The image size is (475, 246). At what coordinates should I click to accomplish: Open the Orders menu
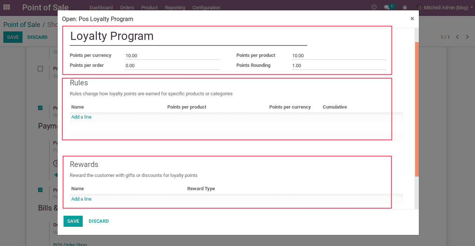click(127, 7)
